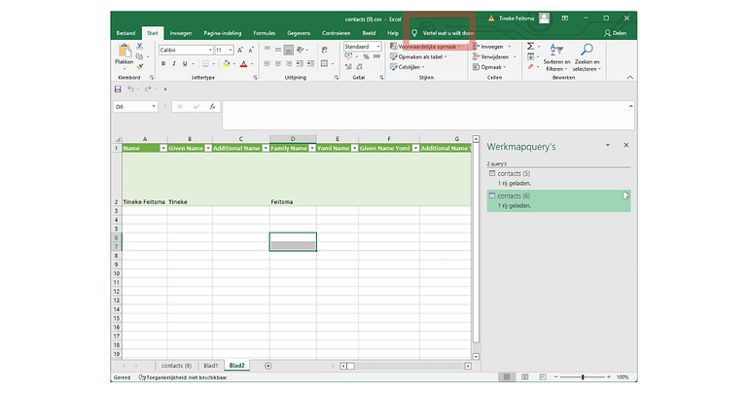Click the Plakken (paste) icon
Image resolution: width=748 pixels, height=393 pixels.
coord(125,51)
